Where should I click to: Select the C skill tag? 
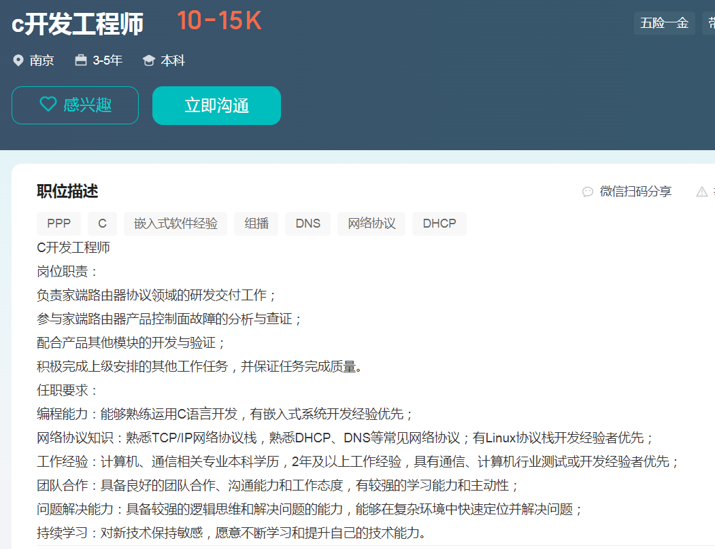102,224
